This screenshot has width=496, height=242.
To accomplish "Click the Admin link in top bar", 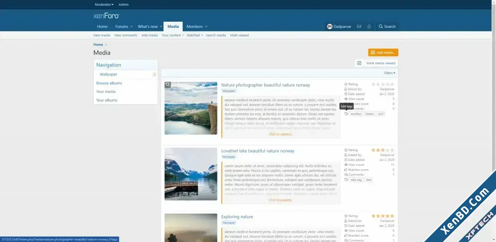I will point(124,5).
